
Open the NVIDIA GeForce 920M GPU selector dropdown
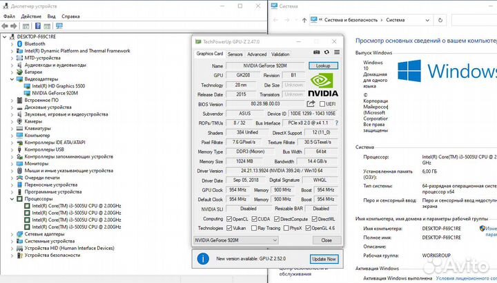tap(236, 240)
